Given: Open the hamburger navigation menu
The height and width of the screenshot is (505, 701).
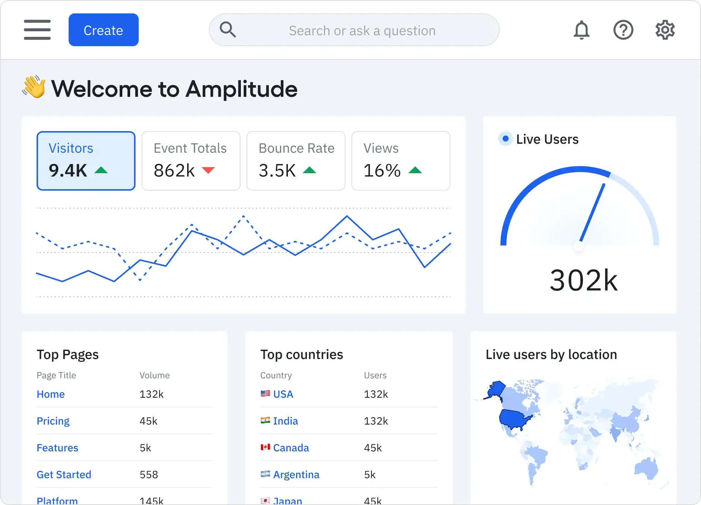Looking at the screenshot, I should point(37,29).
